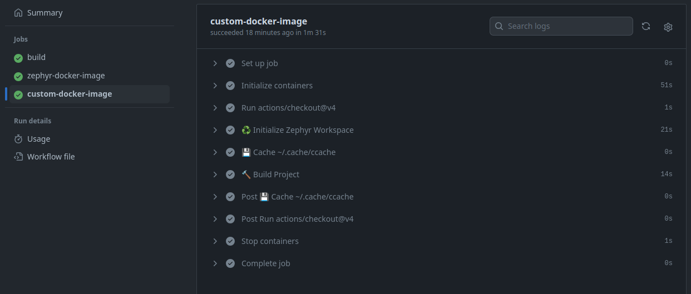Viewport: 691px width, 294px height.
Task: Open the log settings gear menu
Action: click(x=668, y=27)
